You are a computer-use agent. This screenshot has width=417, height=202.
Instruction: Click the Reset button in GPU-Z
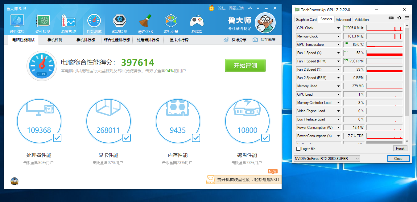pos(400,149)
